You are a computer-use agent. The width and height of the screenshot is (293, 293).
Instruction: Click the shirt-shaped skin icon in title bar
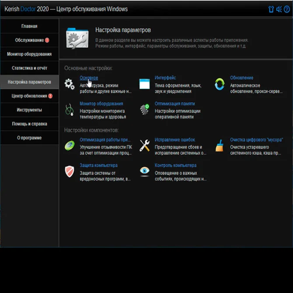[271, 9]
